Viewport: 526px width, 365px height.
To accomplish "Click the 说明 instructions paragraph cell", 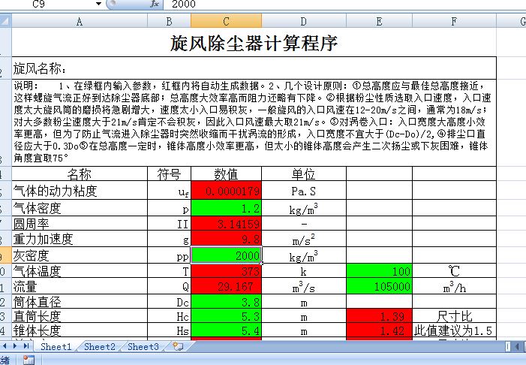I will 254,122.
